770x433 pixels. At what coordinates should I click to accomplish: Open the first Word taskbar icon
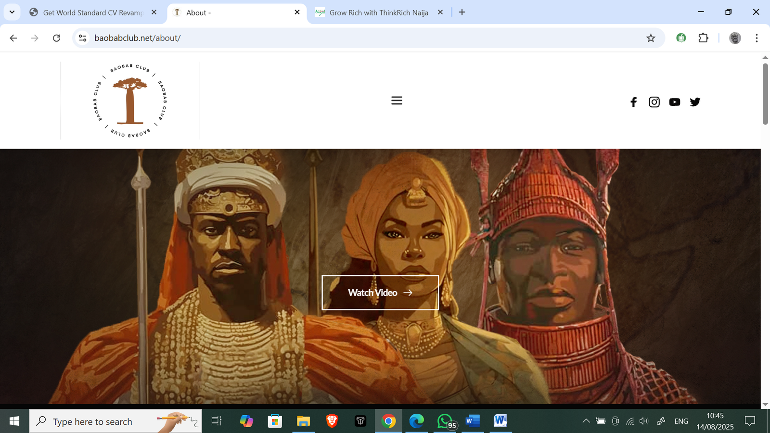click(473, 421)
